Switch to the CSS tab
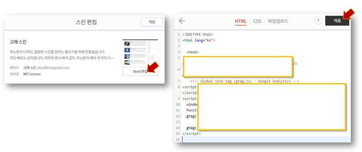The image size is (362, 152). (257, 21)
